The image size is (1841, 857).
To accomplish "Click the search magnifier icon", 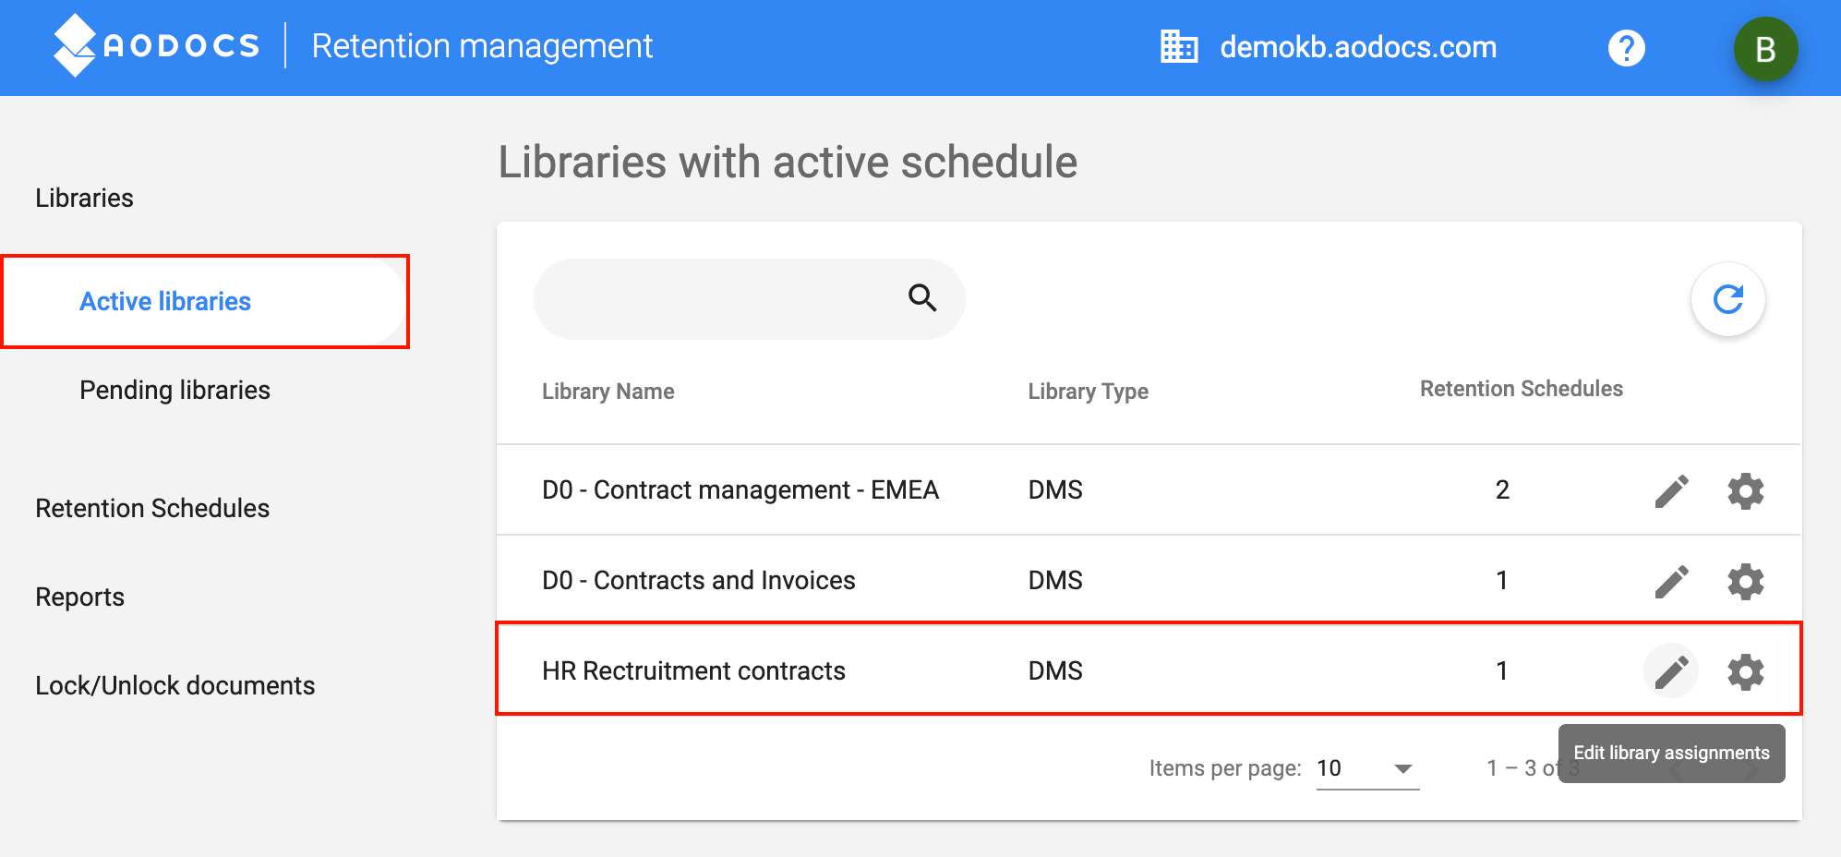I will tap(920, 298).
